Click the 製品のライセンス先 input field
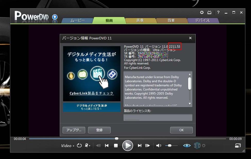 [x=158, y=118]
